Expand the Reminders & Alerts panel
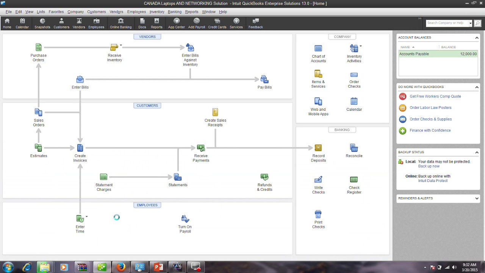485x273 pixels. click(x=477, y=198)
